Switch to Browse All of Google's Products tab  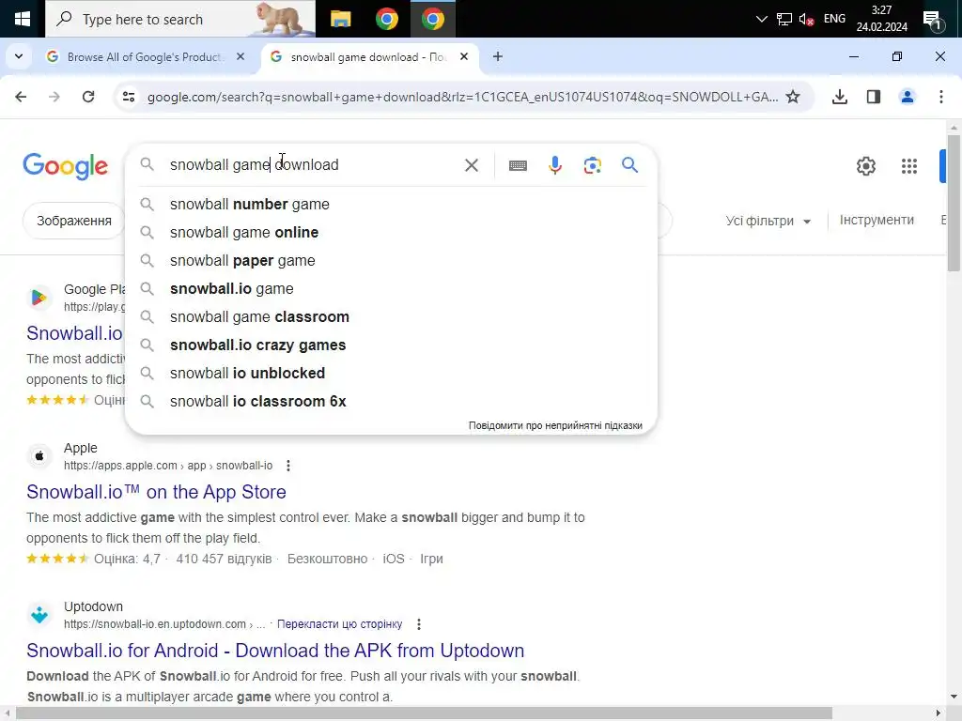tap(145, 57)
